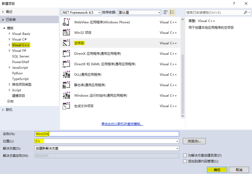Select TypeScript in template tree

(x=20, y=79)
